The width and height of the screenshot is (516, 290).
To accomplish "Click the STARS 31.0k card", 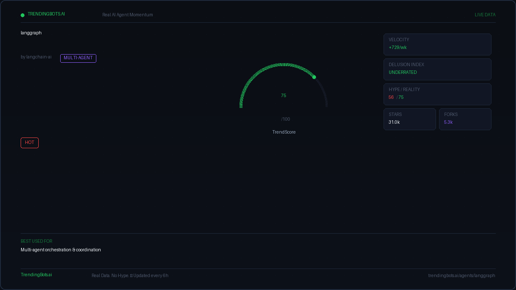I will (x=410, y=119).
